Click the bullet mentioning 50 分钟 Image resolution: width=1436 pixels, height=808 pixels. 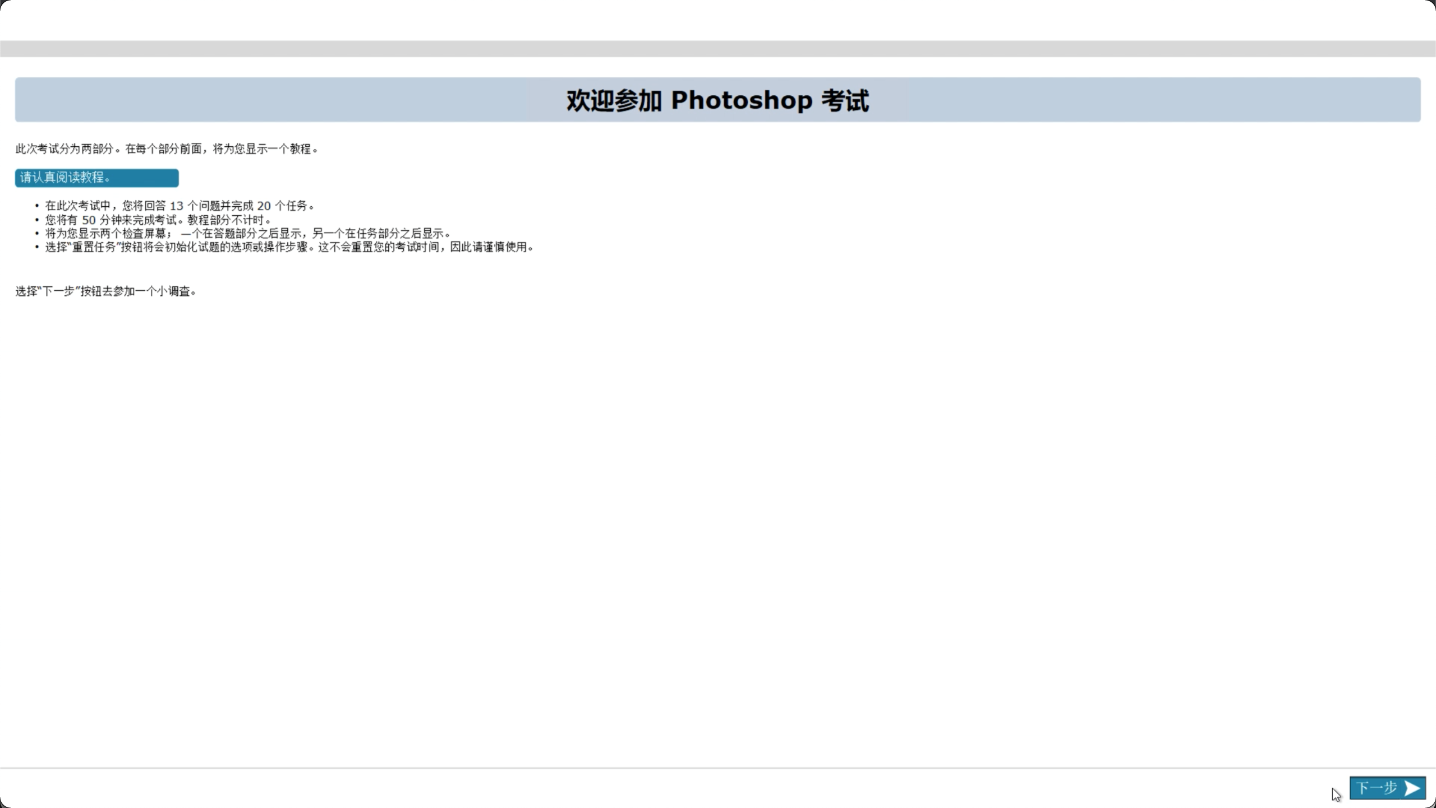158,220
